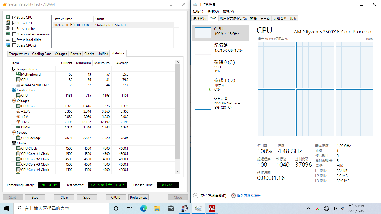Screen dimensions: 381x214
Task: Click the Task Manager icon on the taskbar
Action: pos(198,208)
